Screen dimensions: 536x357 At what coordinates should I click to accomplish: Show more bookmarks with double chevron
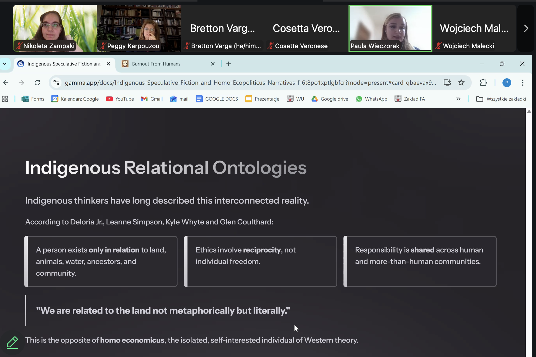(458, 99)
